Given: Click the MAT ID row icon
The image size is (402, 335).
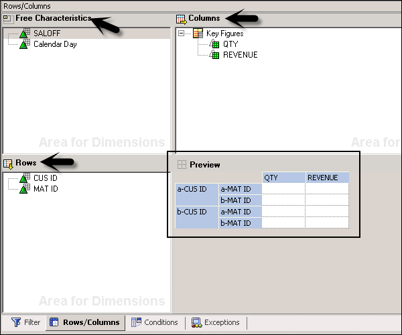Looking at the screenshot, I should click(x=24, y=189).
